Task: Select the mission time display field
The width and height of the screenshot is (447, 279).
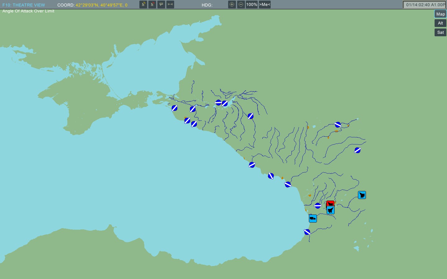Action: click(x=424, y=4)
